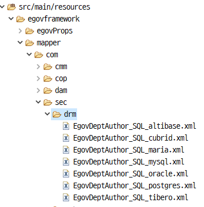Select the com folder label
204x207 pixels.
click(x=52, y=55)
